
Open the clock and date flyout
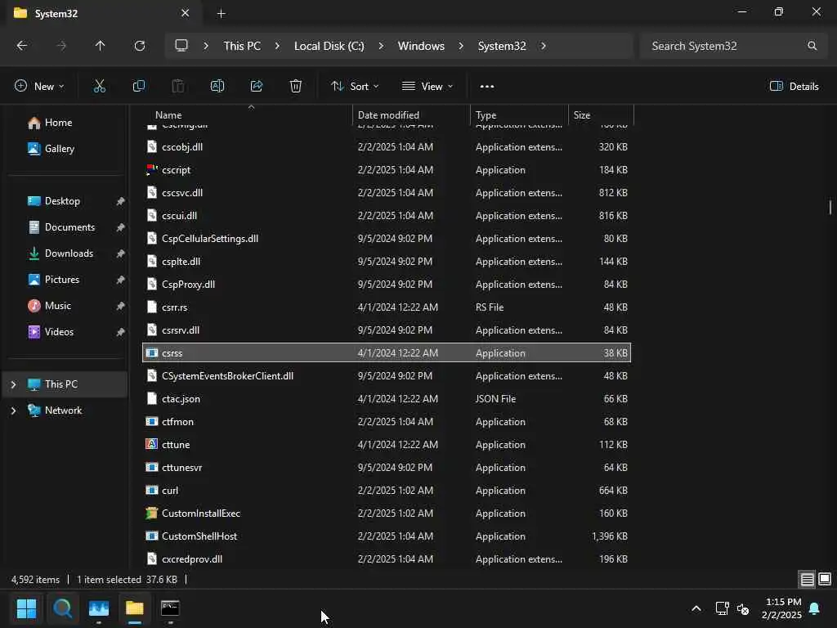point(782,608)
